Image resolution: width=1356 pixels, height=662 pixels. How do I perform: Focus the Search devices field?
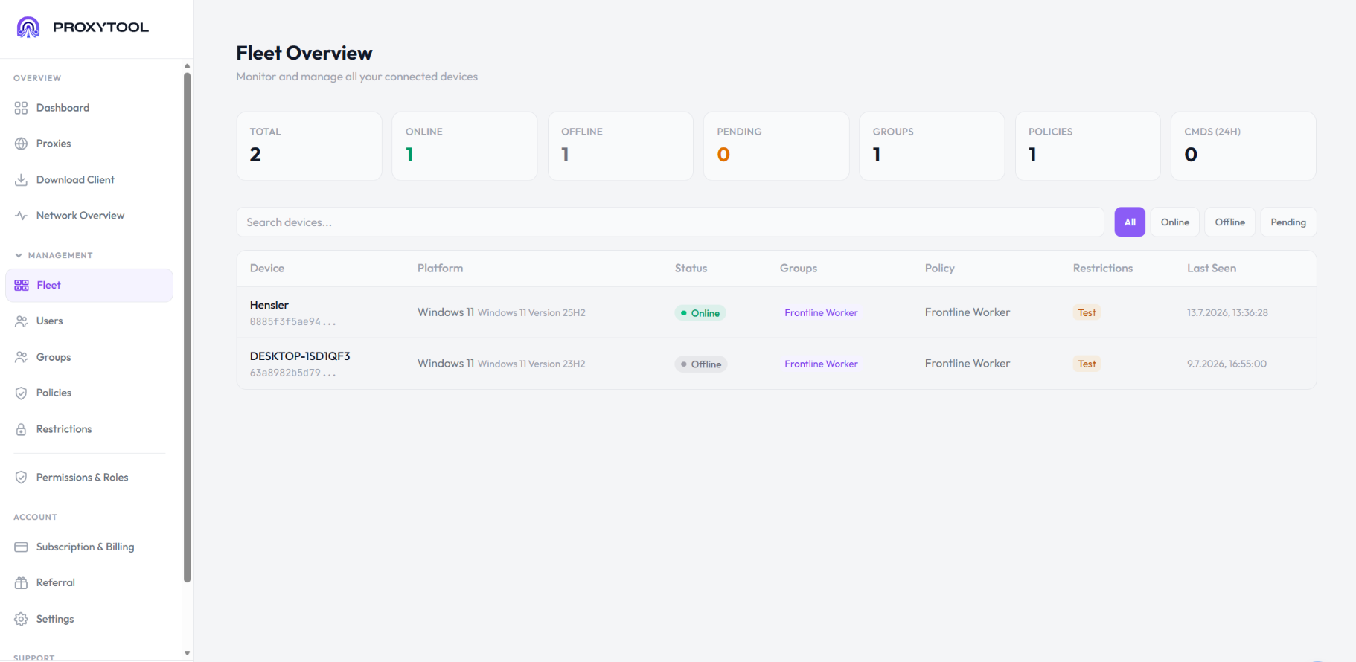[670, 222]
